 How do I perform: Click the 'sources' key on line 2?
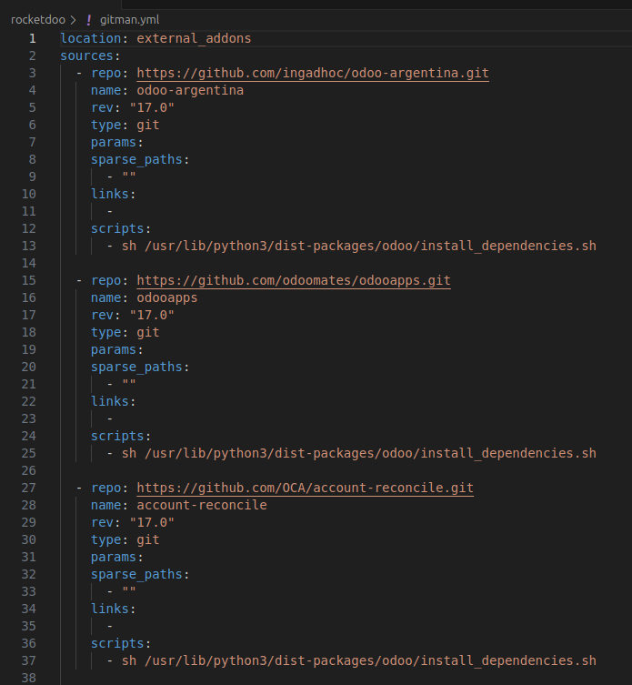87,55
